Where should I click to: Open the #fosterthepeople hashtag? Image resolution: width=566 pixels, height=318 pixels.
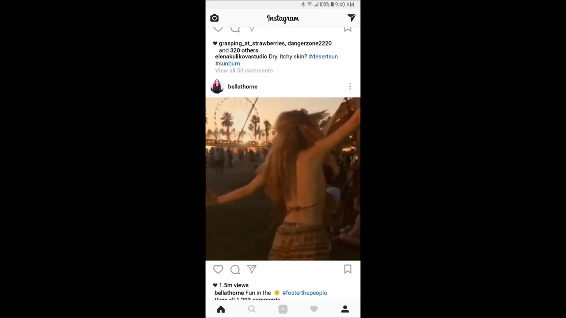click(305, 293)
